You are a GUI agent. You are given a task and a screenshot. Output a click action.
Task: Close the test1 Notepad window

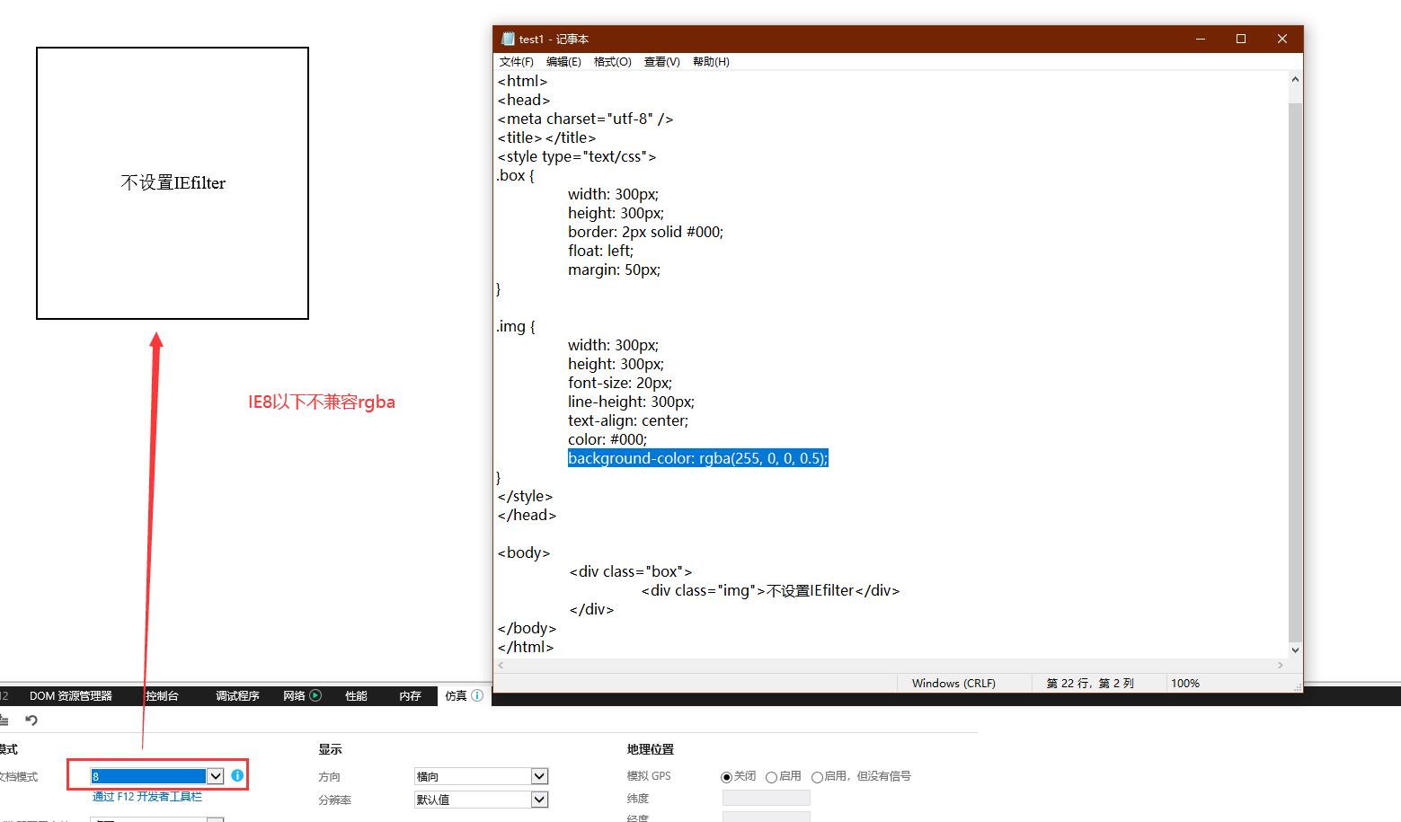click(1282, 39)
